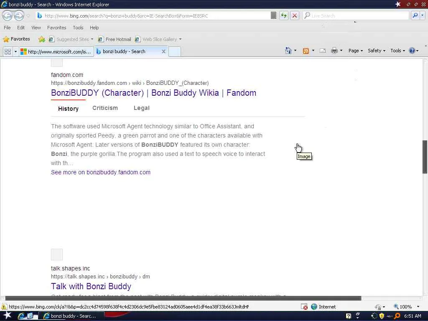Image resolution: width=428 pixels, height=321 pixels.
Task: Open the Safety command bar menu
Action: pos(377,51)
